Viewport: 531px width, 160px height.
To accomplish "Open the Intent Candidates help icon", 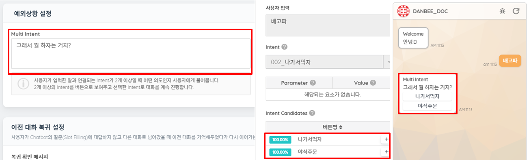I will (x=312, y=113).
